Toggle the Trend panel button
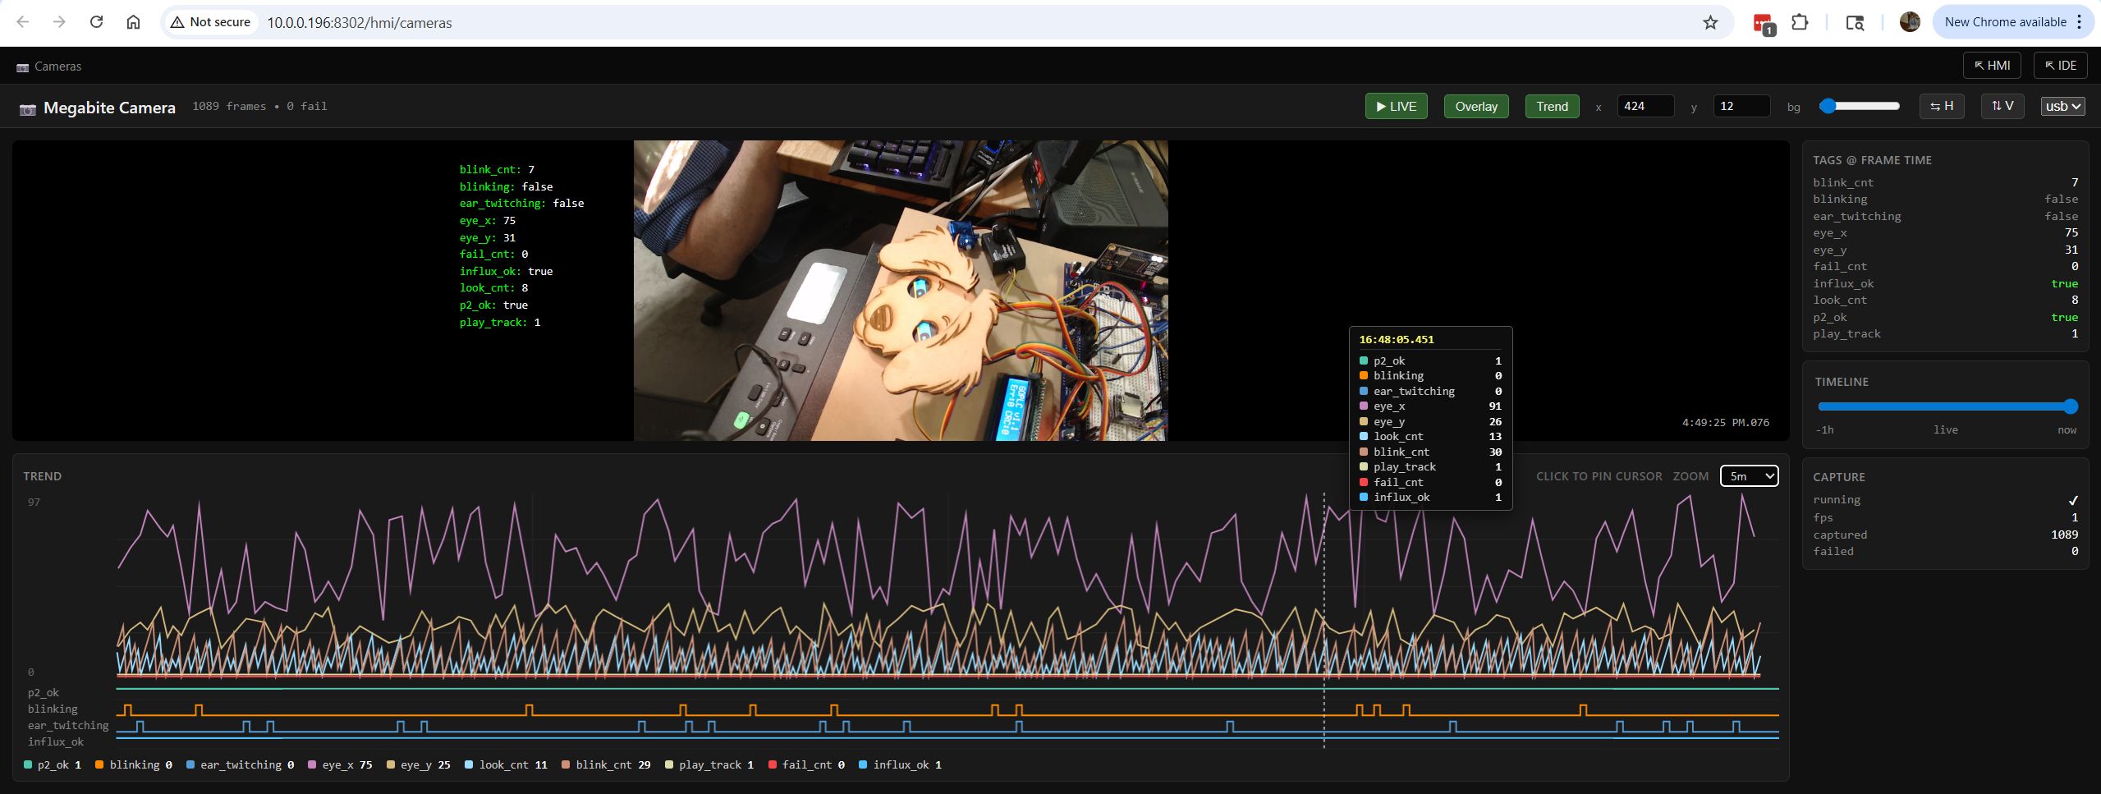Viewport: 2101px width, 794px height. coord(1552,107)
